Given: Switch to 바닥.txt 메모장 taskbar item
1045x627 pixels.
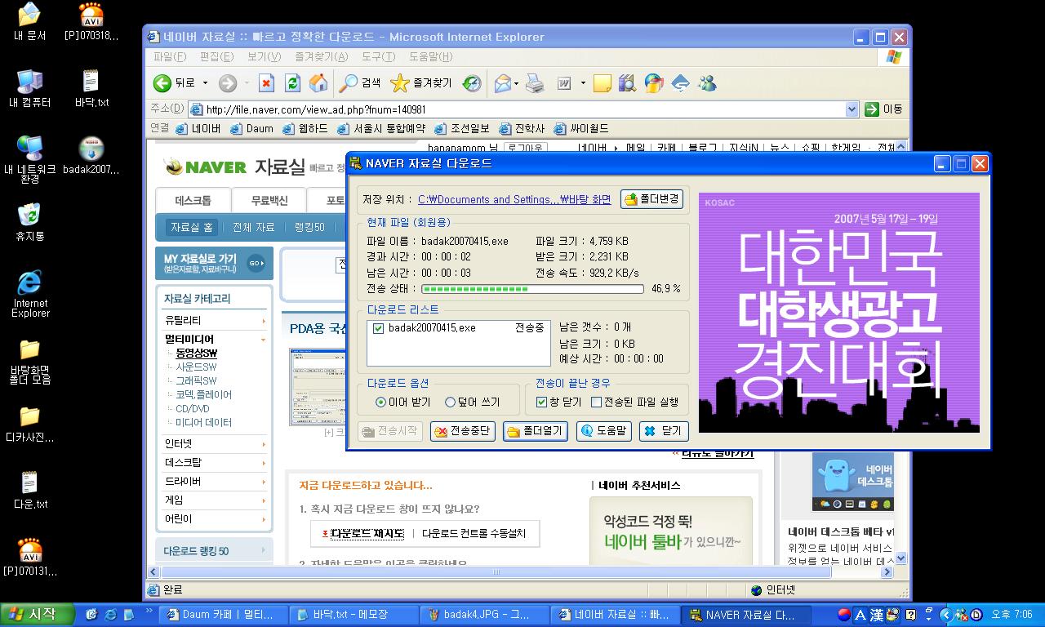Looking at the screenshot, I should 353,615.
